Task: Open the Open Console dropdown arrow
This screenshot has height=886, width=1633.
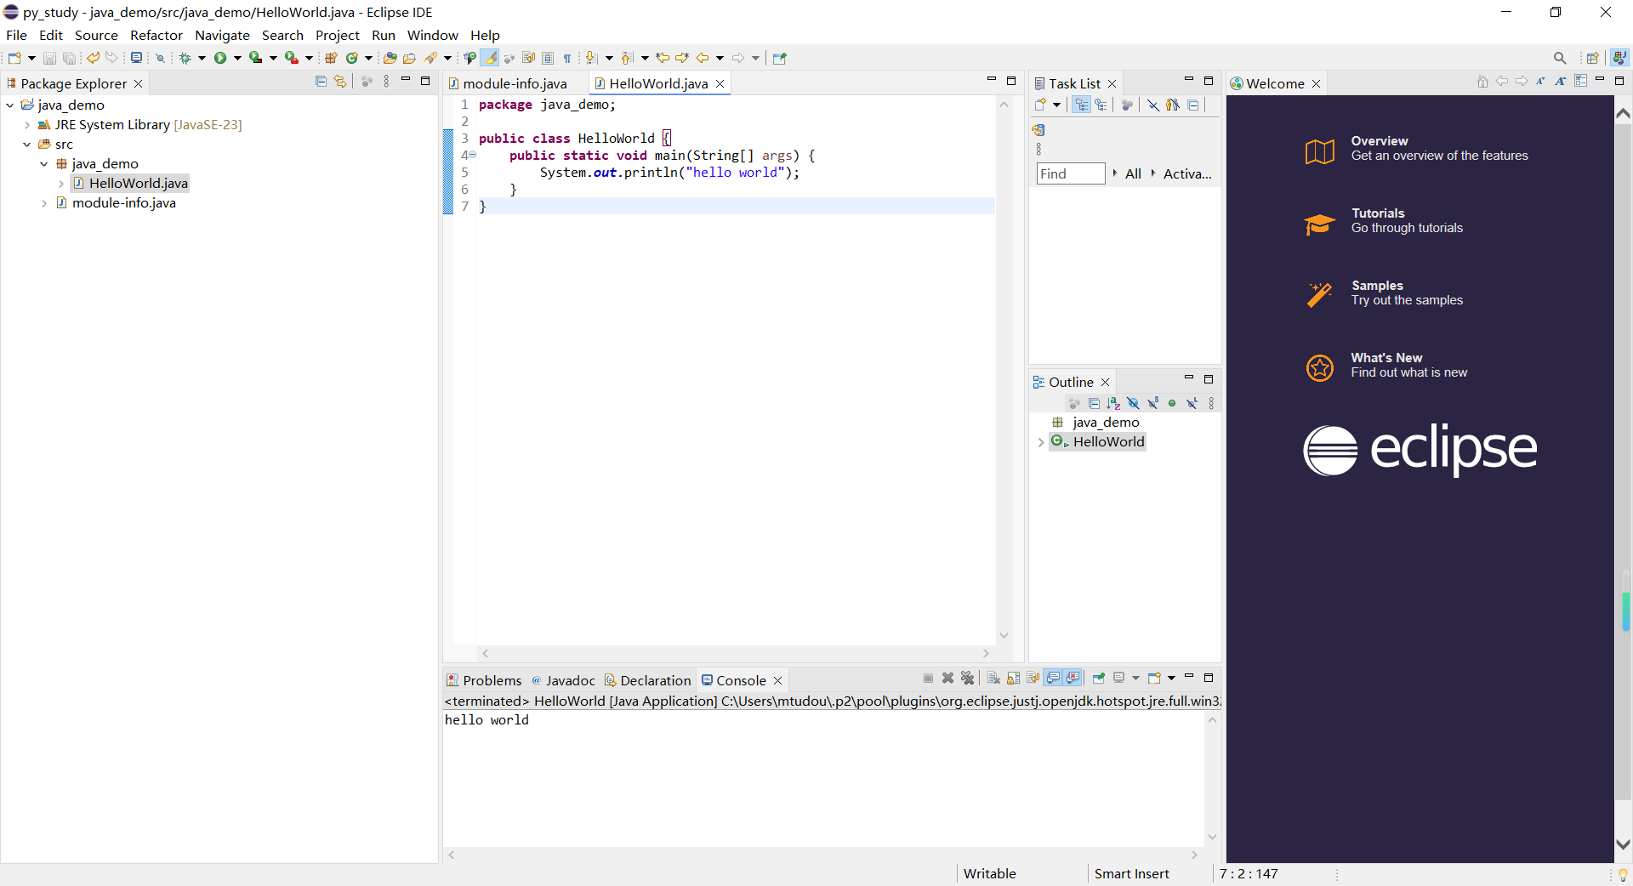Action: tap(1171, 678)
